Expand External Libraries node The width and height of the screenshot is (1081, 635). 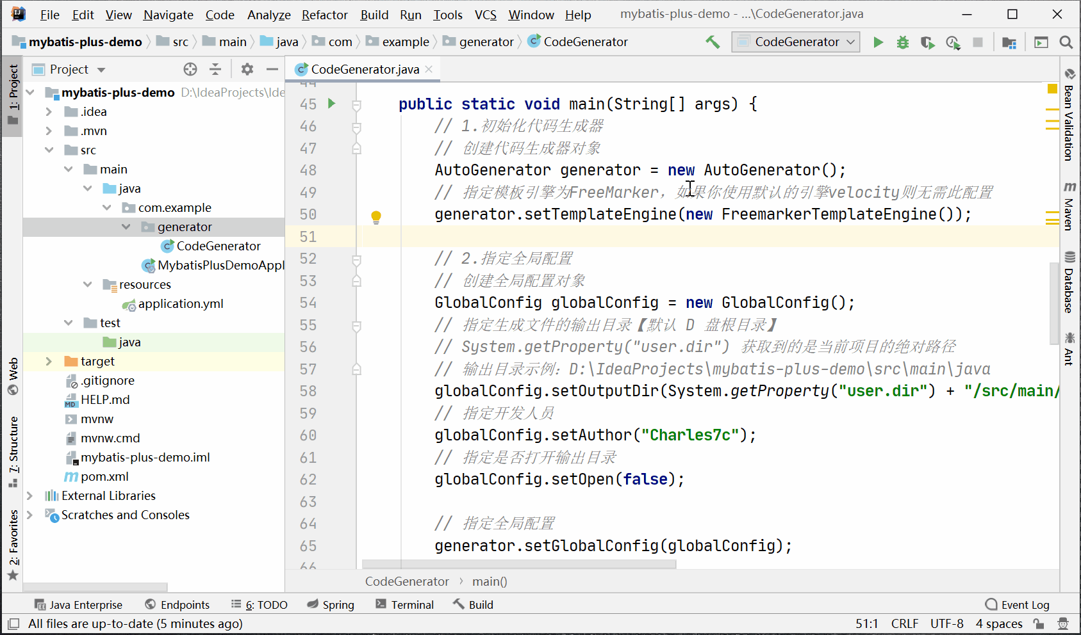tap(29, 495)
